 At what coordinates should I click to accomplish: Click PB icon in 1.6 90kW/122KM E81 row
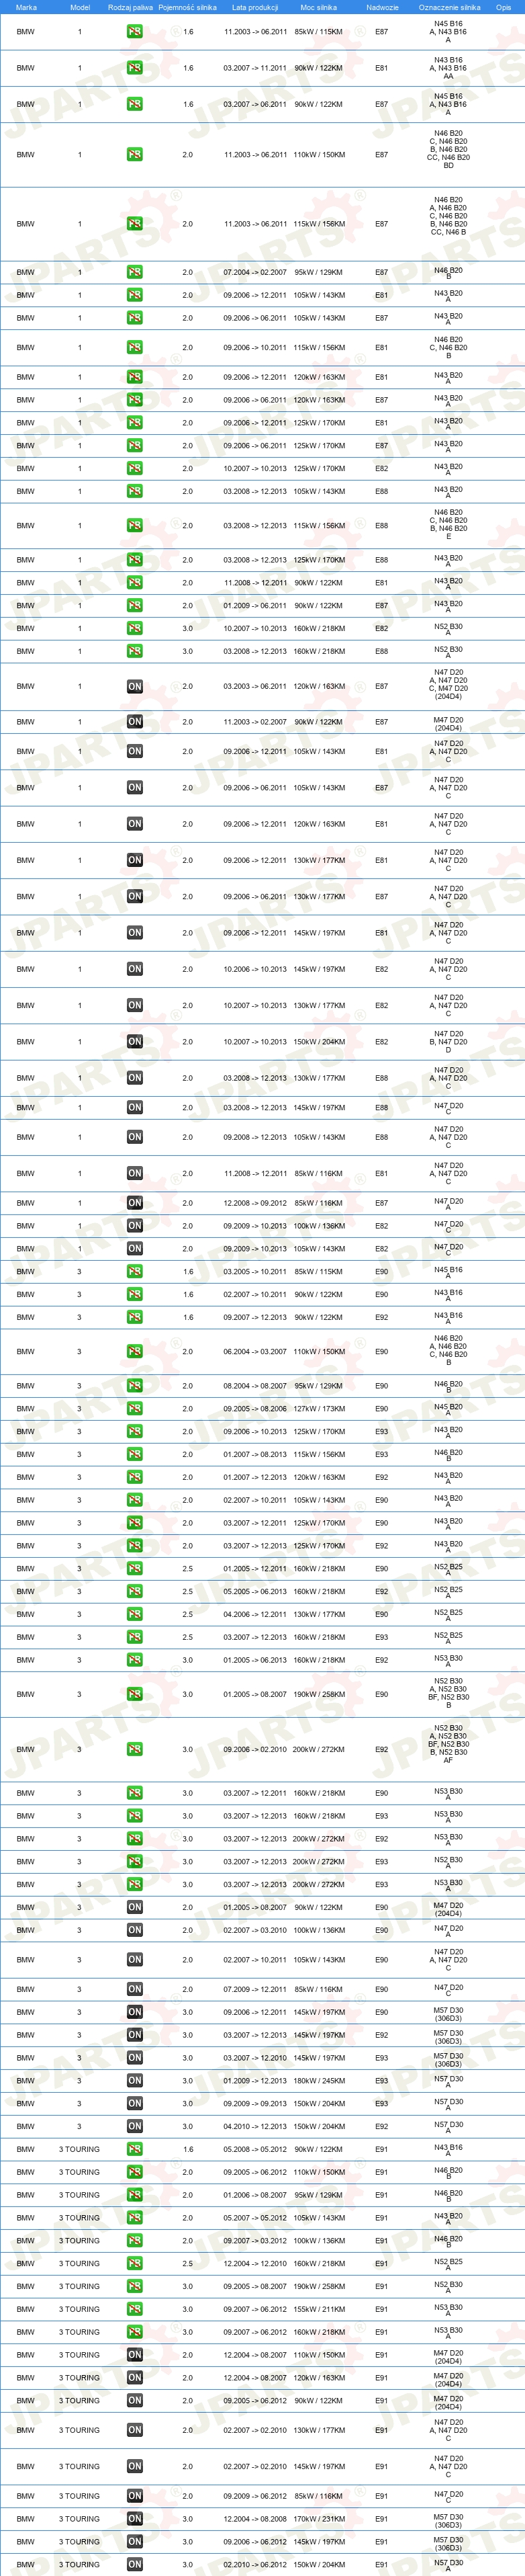[135, 68]
